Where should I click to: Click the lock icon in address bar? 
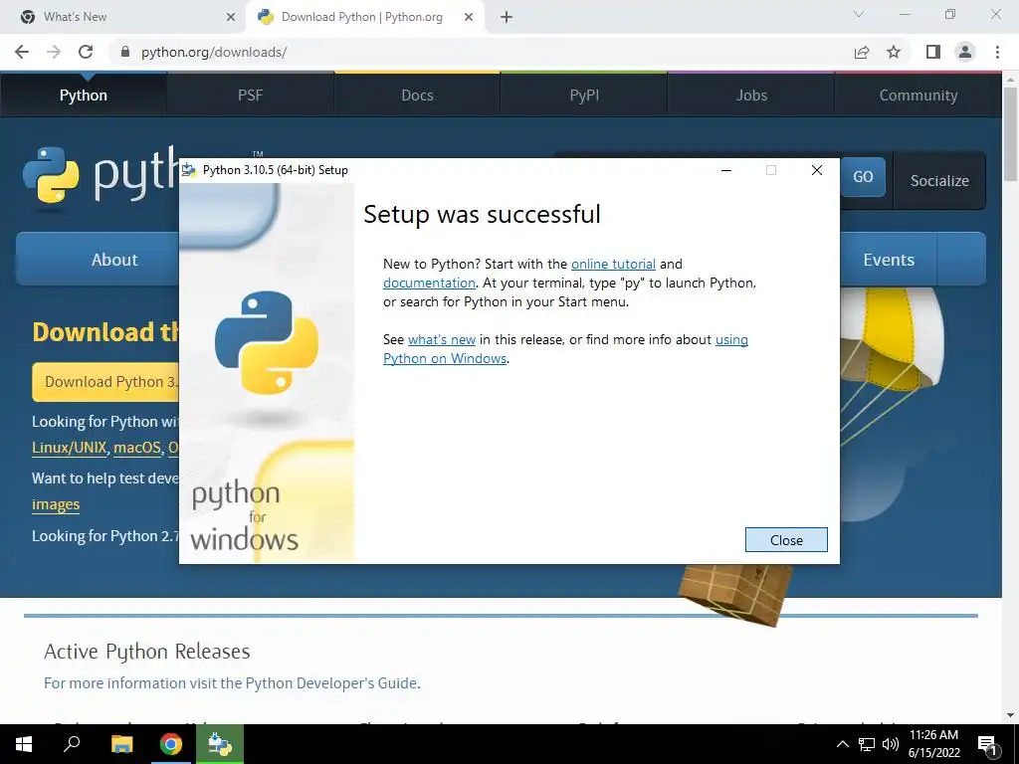point(125,52)
